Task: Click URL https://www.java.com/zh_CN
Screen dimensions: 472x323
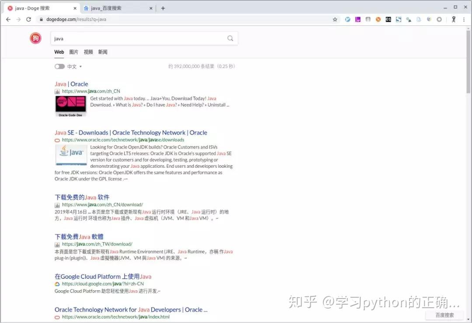Action: 91,91
